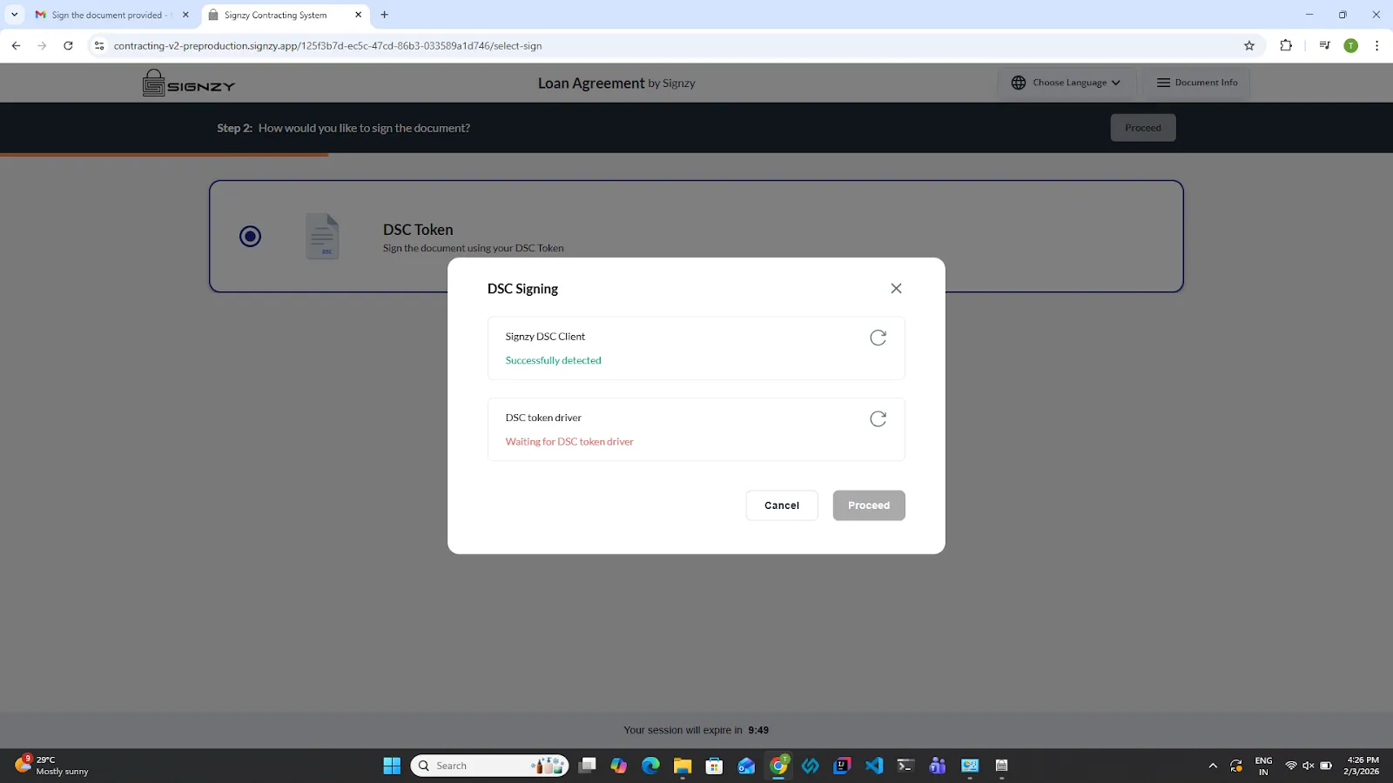
Task: Open a new browser tab
Action: coord(384,15)
